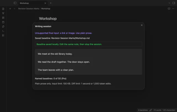The height and width of the screenshot is (112, 177).
Task: Click the Unsupported final input warning
Action: 63,33
